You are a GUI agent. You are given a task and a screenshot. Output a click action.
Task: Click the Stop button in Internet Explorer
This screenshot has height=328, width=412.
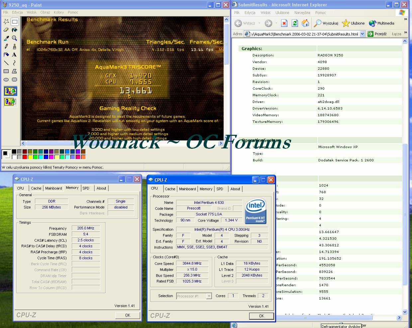click(284, 23)
